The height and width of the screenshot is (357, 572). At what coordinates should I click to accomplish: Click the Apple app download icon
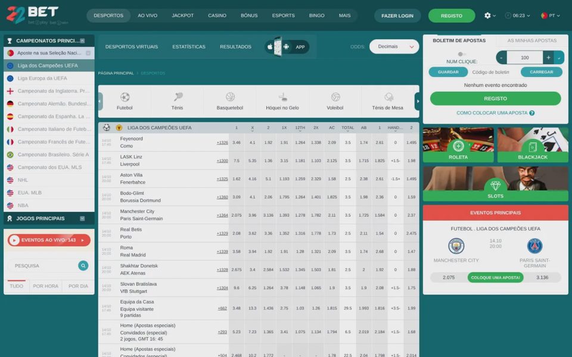(270, 47)
